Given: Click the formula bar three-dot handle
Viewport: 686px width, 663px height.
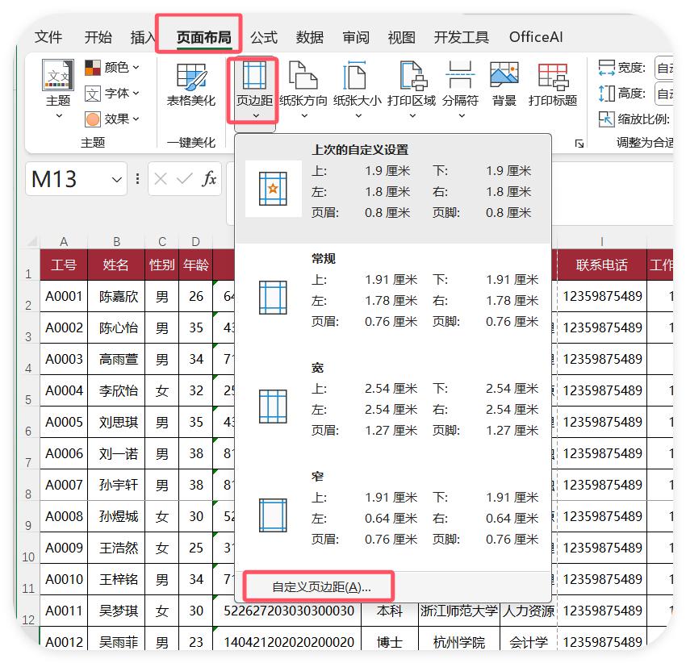Looking at the screenshot, I should click(x=138, y=179).
